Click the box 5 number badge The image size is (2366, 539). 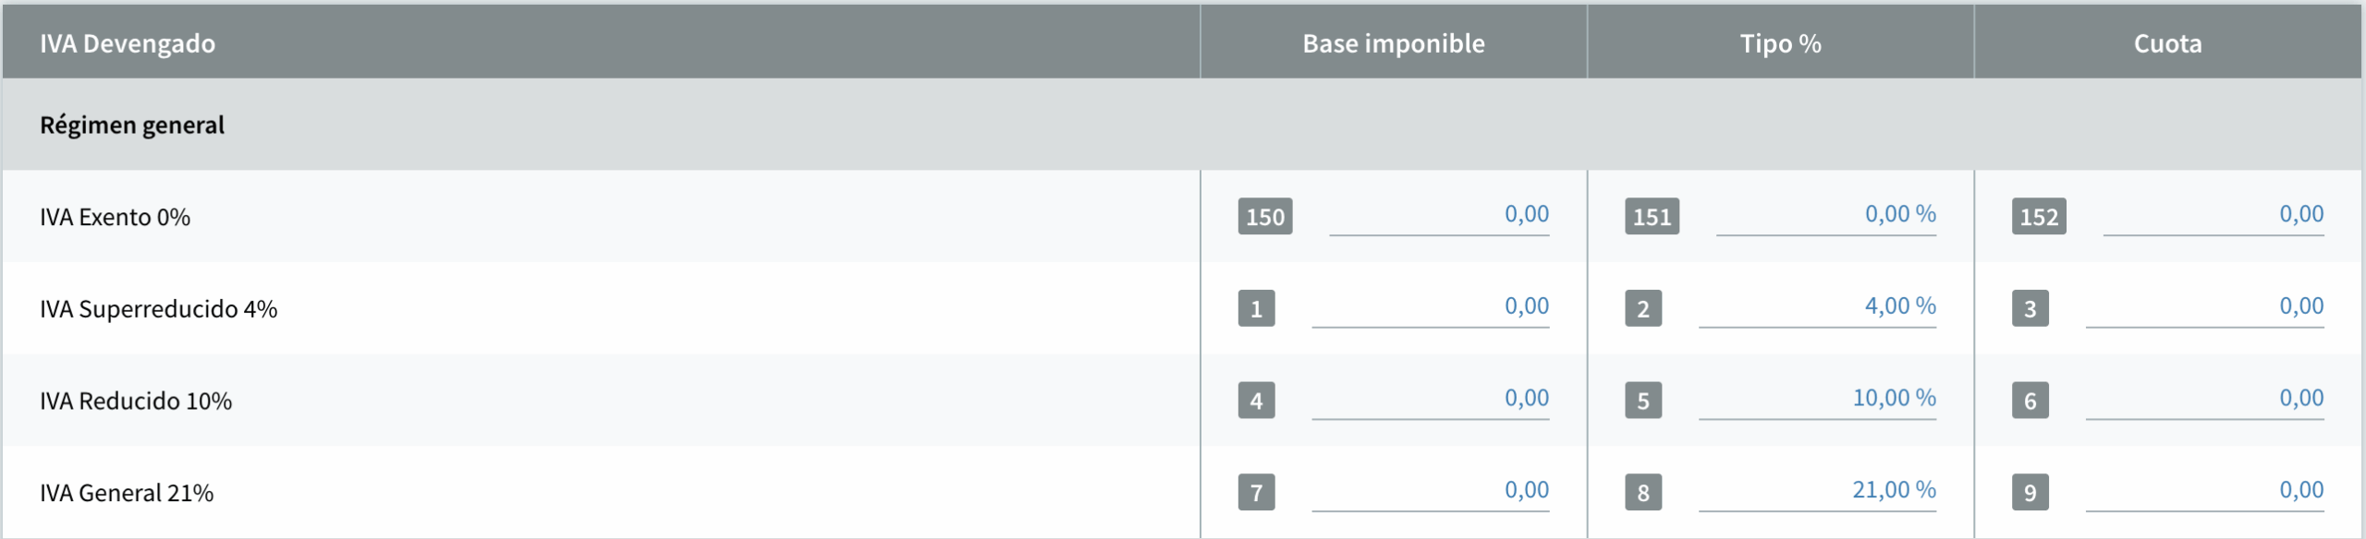[1643, 401]
